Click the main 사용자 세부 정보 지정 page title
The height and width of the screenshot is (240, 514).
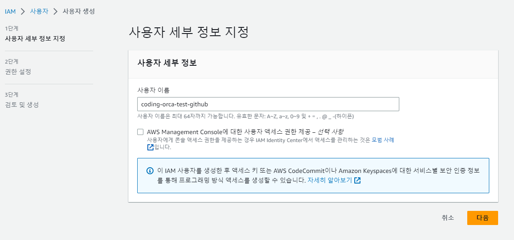pyautogui.click(x=188, y=33)
